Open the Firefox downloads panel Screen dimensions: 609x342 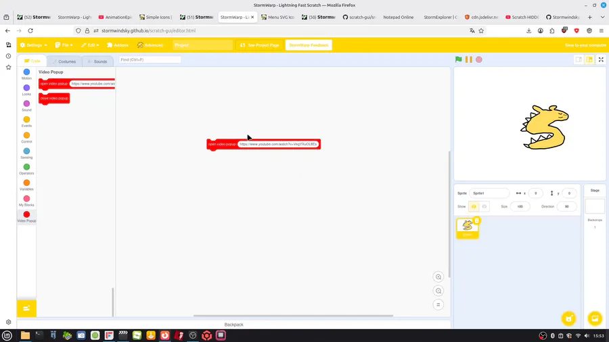click(528, 30)
